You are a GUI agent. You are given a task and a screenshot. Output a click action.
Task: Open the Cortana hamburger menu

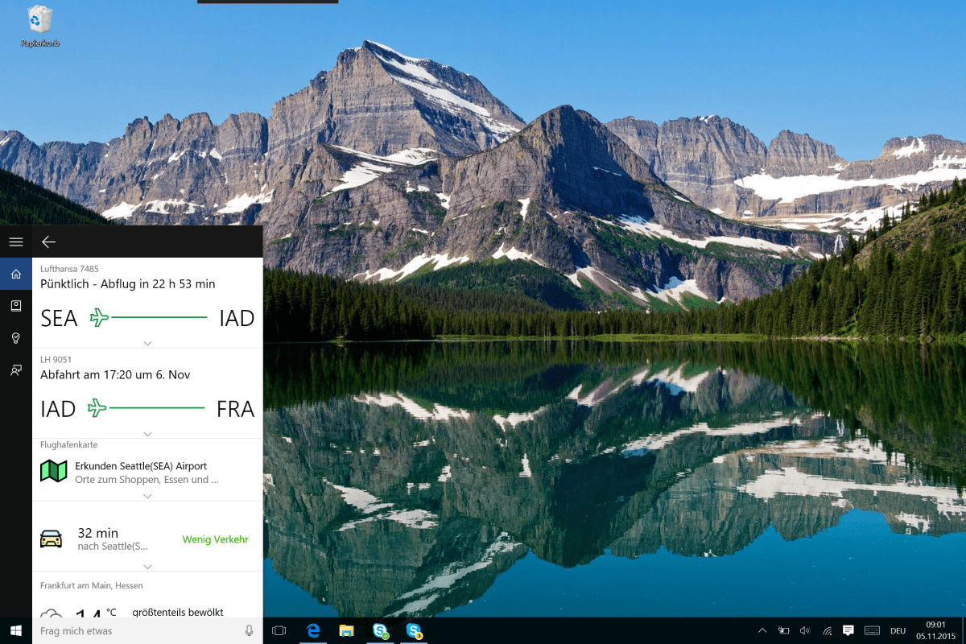tap(15, 242)
